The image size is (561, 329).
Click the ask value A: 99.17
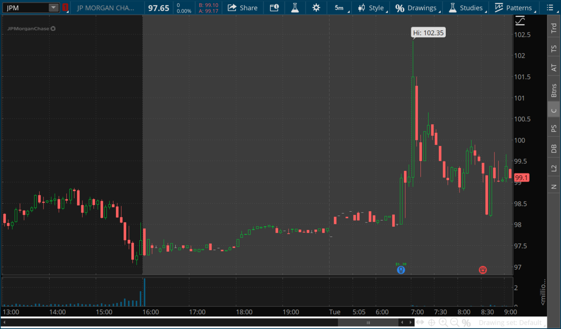(x=209, y=11)
